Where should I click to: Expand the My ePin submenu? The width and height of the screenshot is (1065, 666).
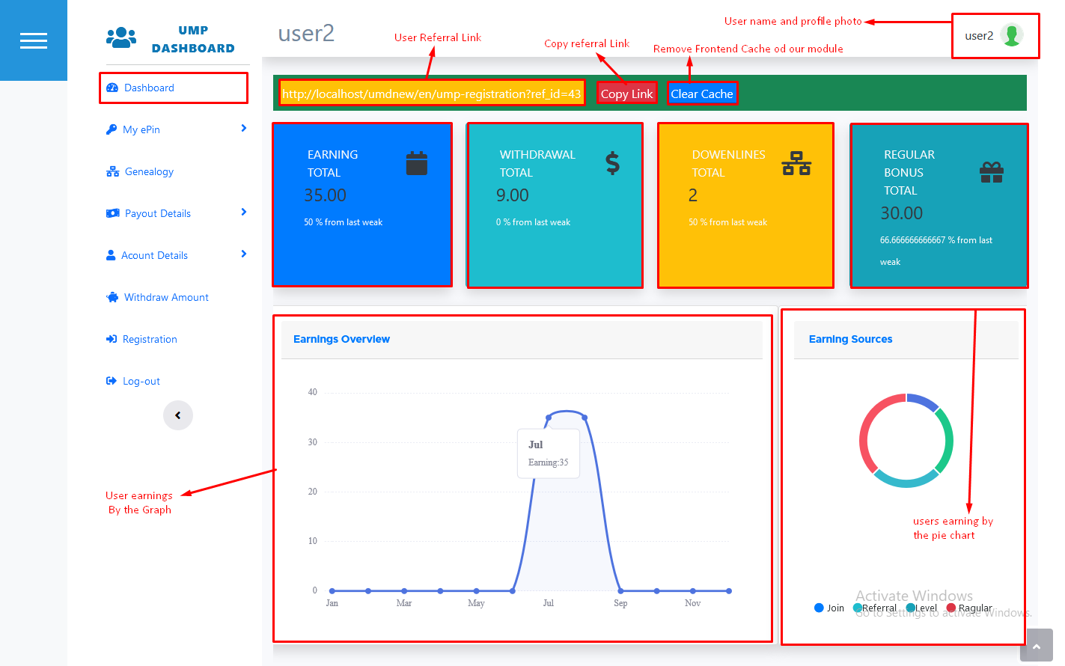pyautogui.click(x=243, y=129)
